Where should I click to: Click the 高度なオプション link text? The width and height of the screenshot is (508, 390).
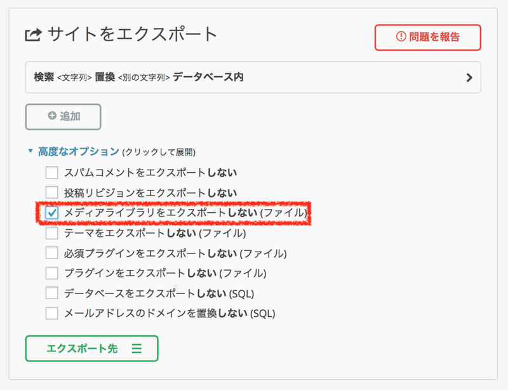tap(79, 151)
